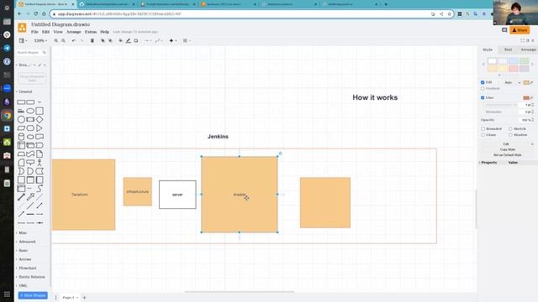538x302 pixels.
Task: Open the zoom level 120% dropdown
Action: pos(40,41)
